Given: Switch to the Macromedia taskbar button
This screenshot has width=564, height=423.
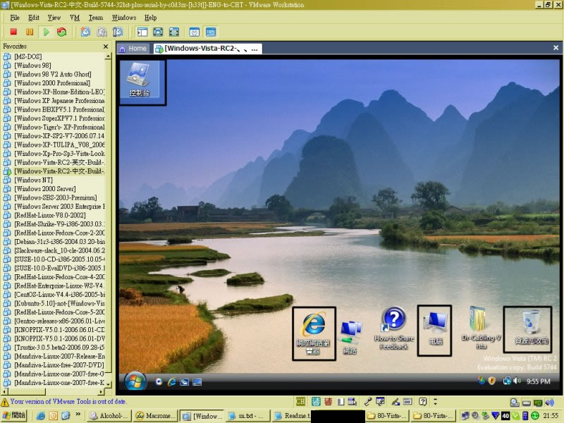Looking at the screenshot, I should tap(155, 416).
